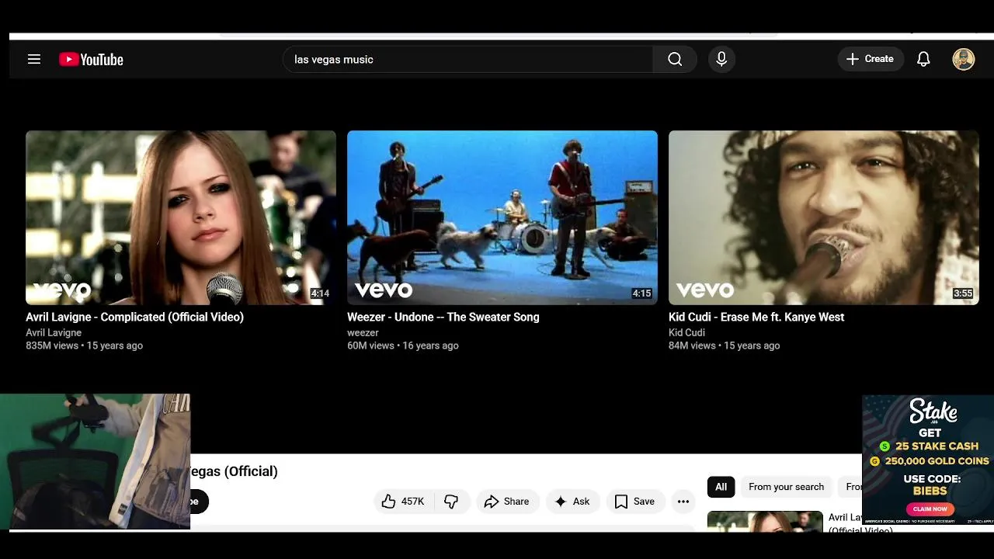
Task: Visit the weezer channel link
Action: click(x=363, y=332)
